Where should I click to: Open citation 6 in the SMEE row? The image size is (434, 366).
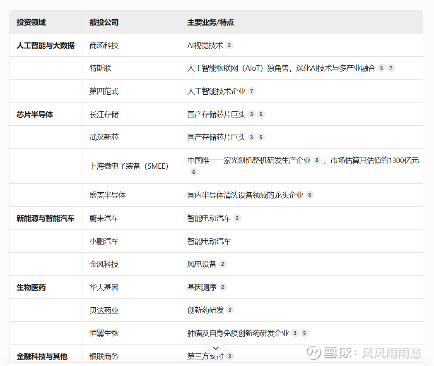[194, 172]
